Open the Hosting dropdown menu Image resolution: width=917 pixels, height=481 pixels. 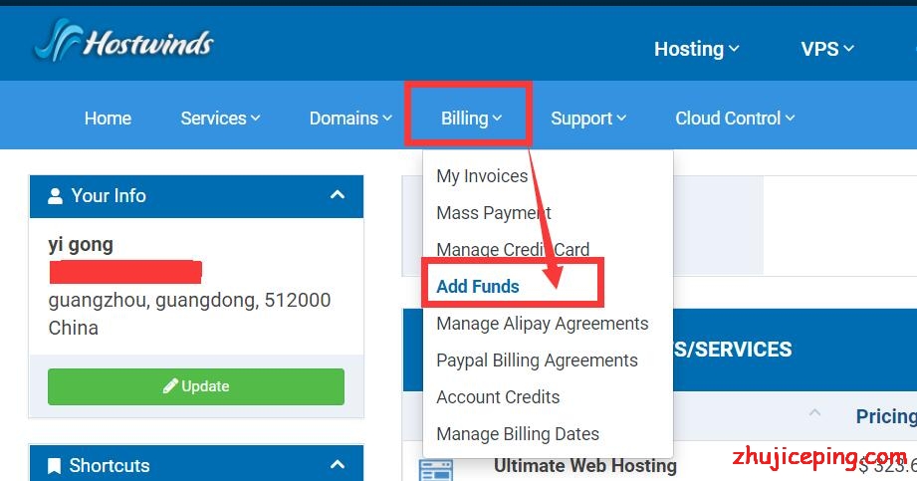[x=696, y=49]
